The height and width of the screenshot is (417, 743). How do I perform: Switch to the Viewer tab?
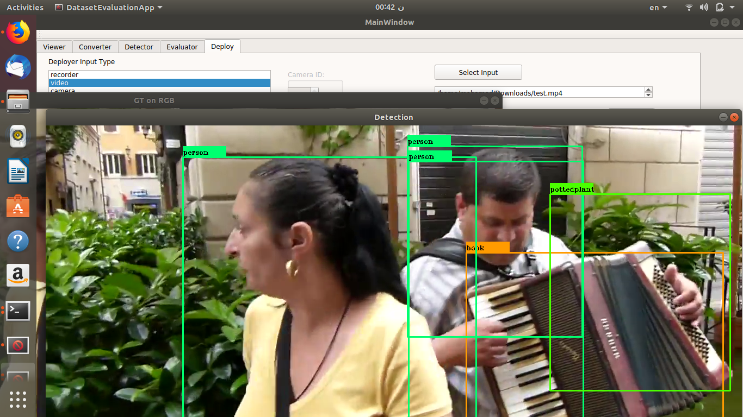54,47
